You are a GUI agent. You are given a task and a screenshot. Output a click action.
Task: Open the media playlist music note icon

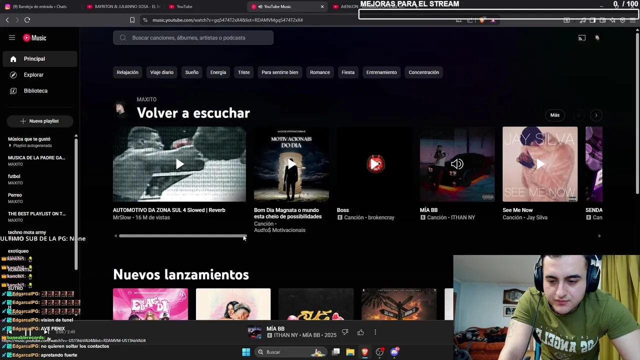(x=582, y=20)
